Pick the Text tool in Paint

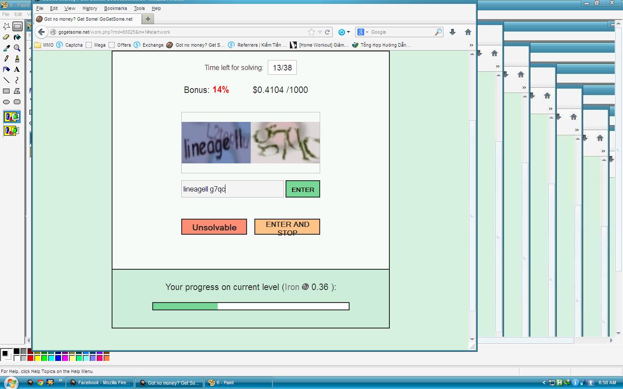coord(17,69)
